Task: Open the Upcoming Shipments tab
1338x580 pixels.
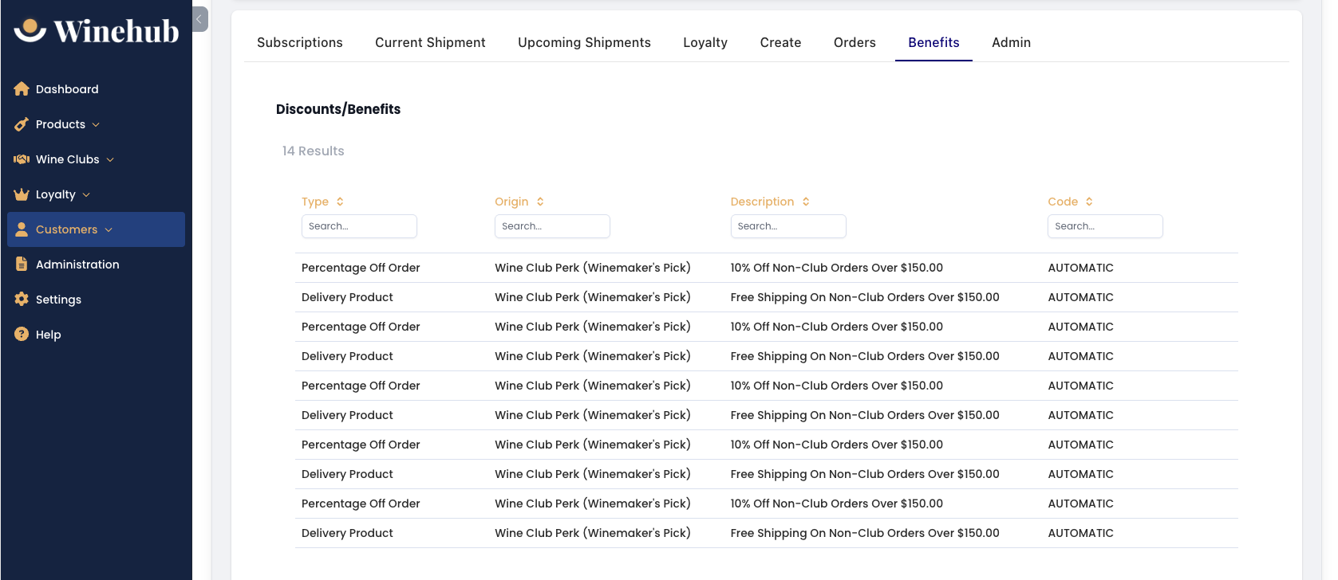Action: 584,42
